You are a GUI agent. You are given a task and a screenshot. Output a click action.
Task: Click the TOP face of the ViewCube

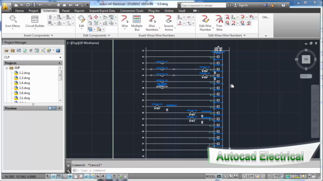(x=306, y=59)
